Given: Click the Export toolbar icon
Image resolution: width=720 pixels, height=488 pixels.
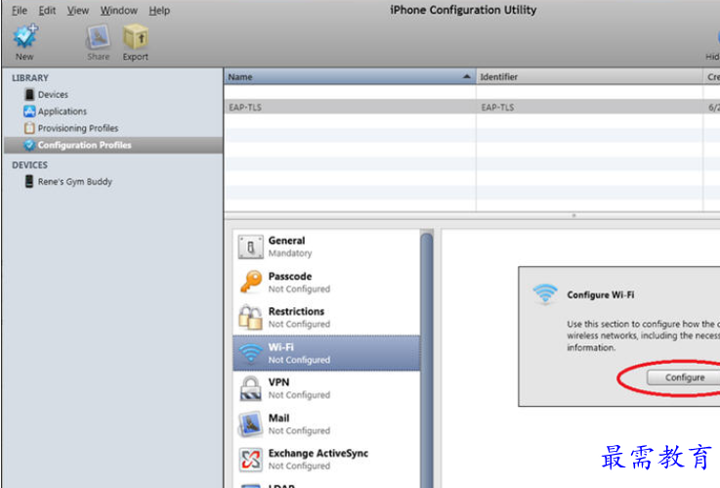Looking at the screenshot, I should 136,37.
